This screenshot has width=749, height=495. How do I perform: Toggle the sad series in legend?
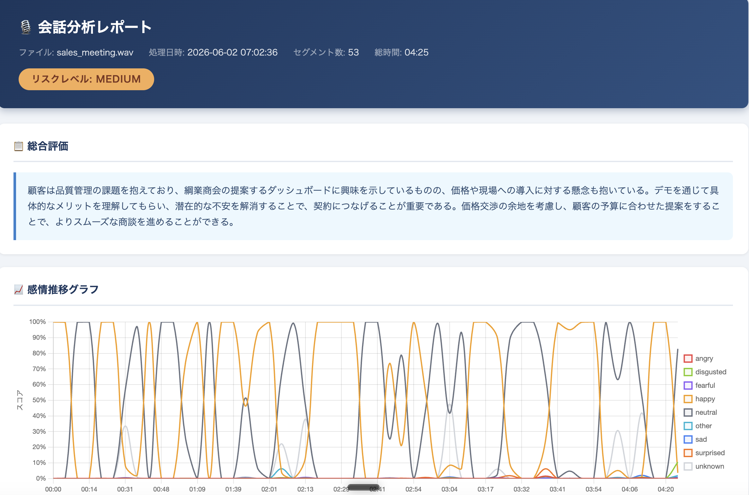point(695,439)
